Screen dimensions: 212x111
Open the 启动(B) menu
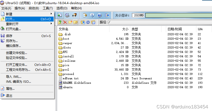(x=34, y=8)
